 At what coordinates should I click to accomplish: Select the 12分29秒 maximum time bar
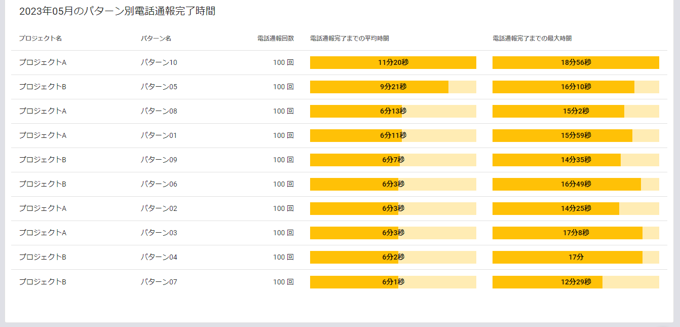click(576, 282)
